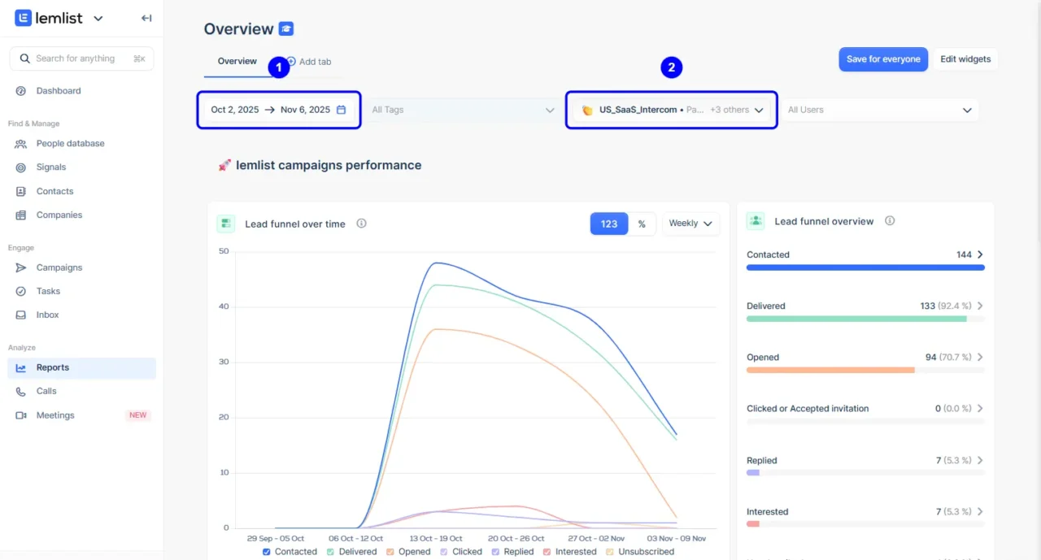1041x560 pixels.
Task: Select the Overview tab
Action: [237, 62]
